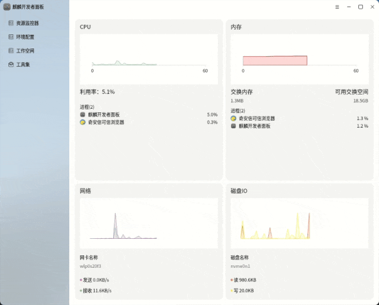Switch to the 工作空间 section
This screenshot has width=379, height=305.
coord(25,51)
